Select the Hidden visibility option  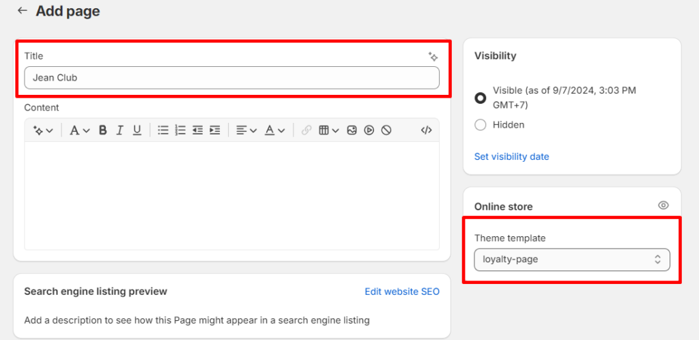click(480, 125)
